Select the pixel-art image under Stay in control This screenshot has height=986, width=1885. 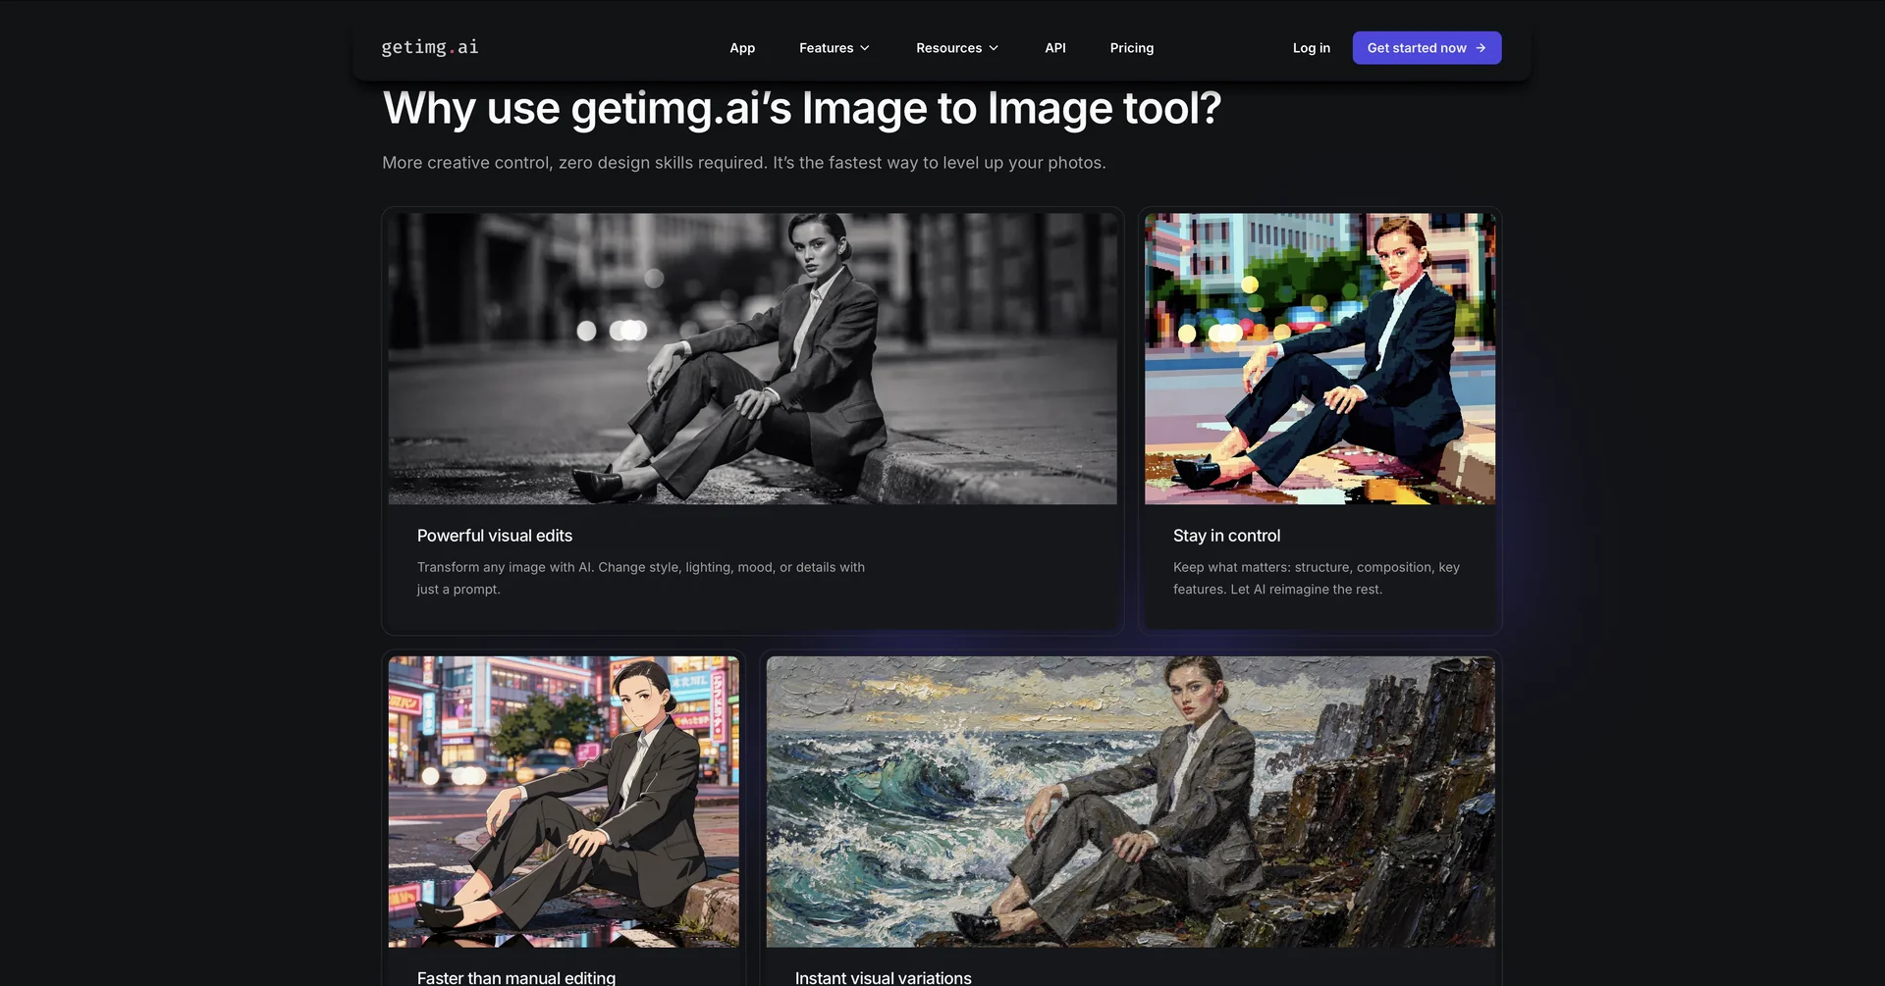(1319, 358)
